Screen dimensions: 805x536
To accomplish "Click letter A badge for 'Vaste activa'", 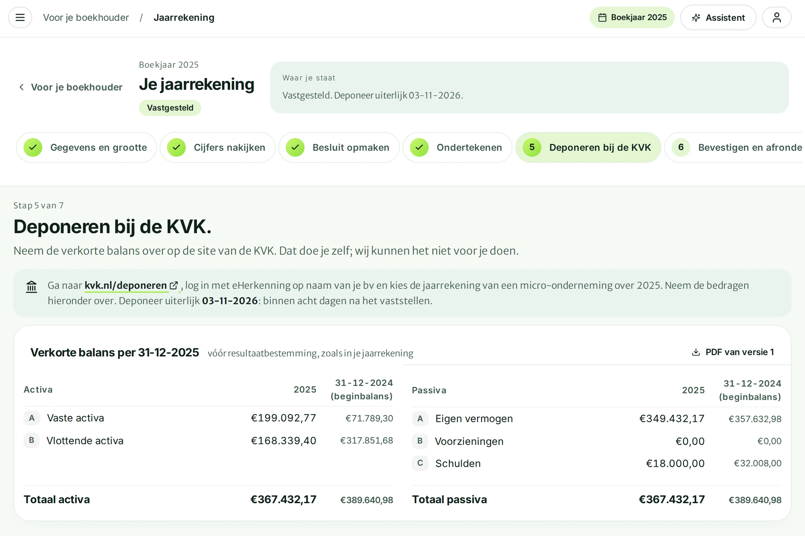I will click(32, 418).
